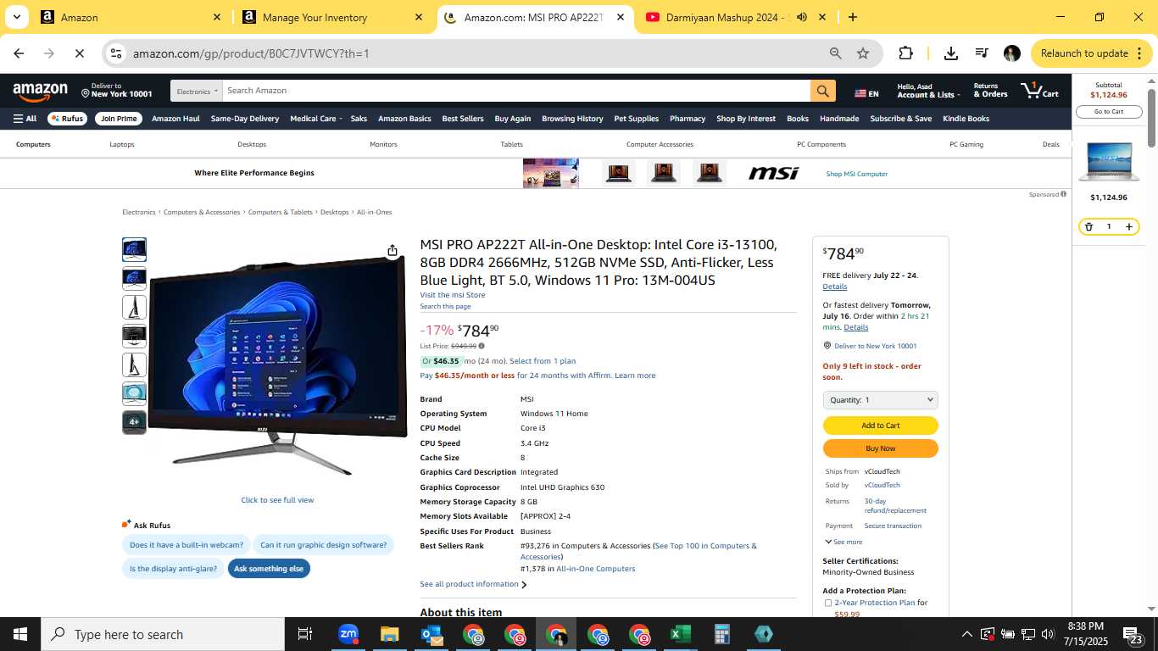The width and height of the screenshot is (1158, 651).
Task: Click the browser address bar
Action: pyautogui.click(x=475, y=53)
